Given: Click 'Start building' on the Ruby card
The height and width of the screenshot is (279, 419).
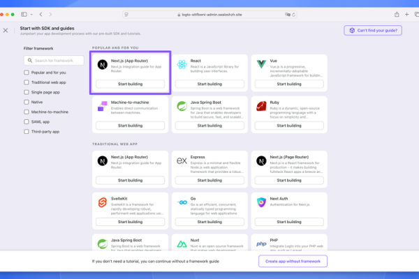Looking at the screenshot, I should (x=289, y=126).
